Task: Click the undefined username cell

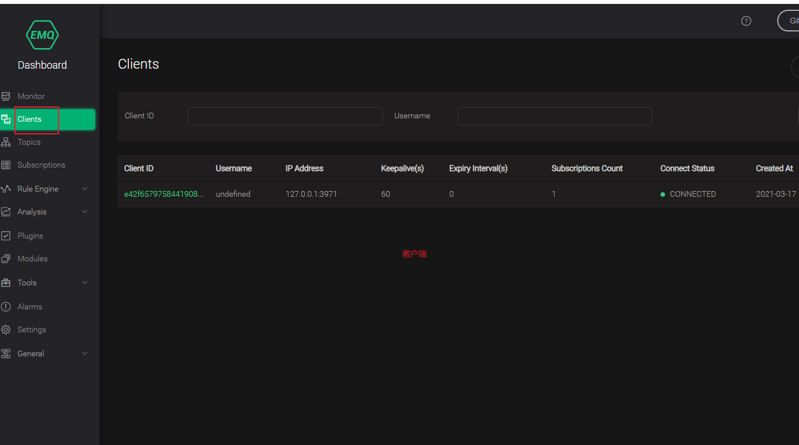Action: [x=233, y=194]
